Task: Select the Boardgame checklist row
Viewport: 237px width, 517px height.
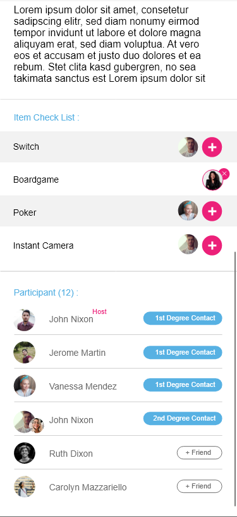Action: coord(118,180)
